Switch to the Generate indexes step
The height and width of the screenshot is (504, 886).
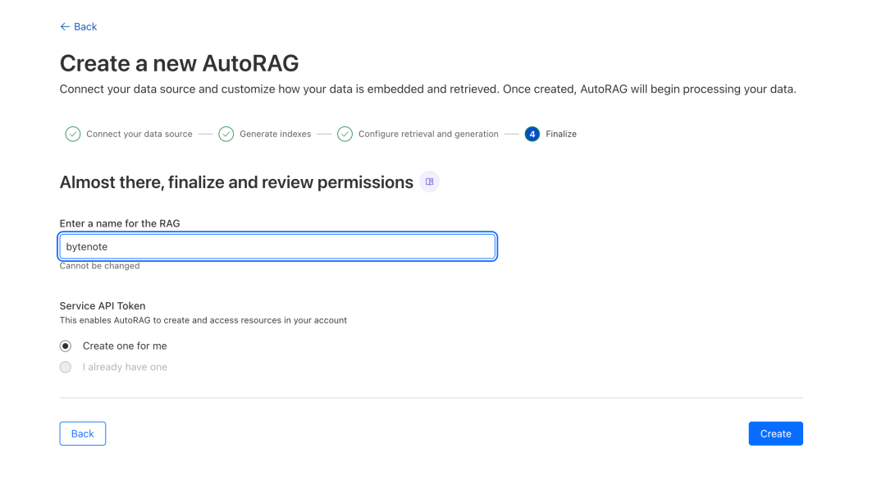click(278, 133)
